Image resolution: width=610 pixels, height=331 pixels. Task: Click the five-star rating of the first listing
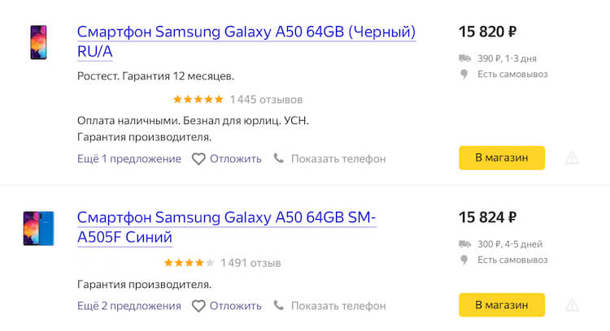pyautogui.click(x=198, y=100)
